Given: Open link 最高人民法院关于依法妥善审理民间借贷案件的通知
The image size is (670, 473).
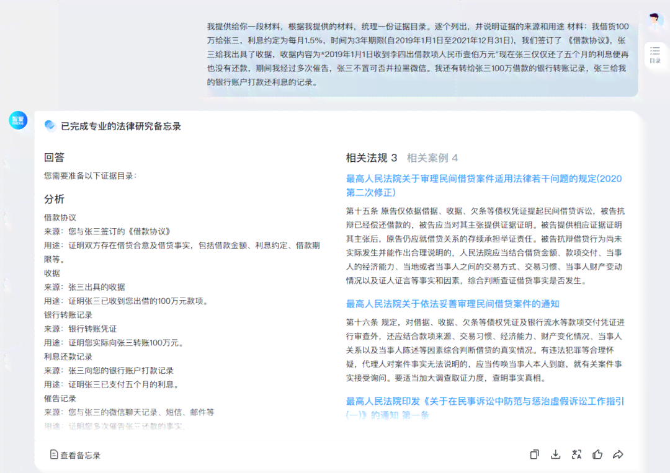Looking at the screenshot, I should click(452, 304).
